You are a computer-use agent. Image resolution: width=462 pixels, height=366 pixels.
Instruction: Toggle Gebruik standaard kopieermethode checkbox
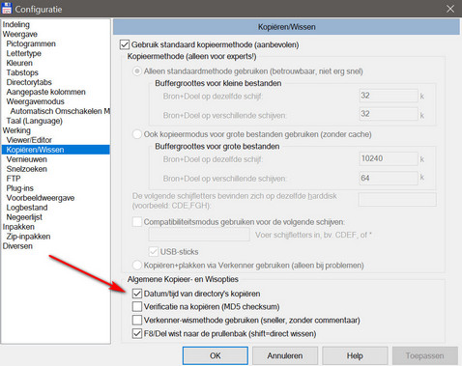tap(125, 44)
